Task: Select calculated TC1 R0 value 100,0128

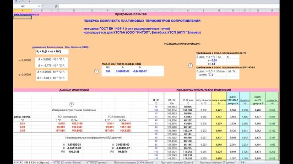Action: tap(74, 152)
